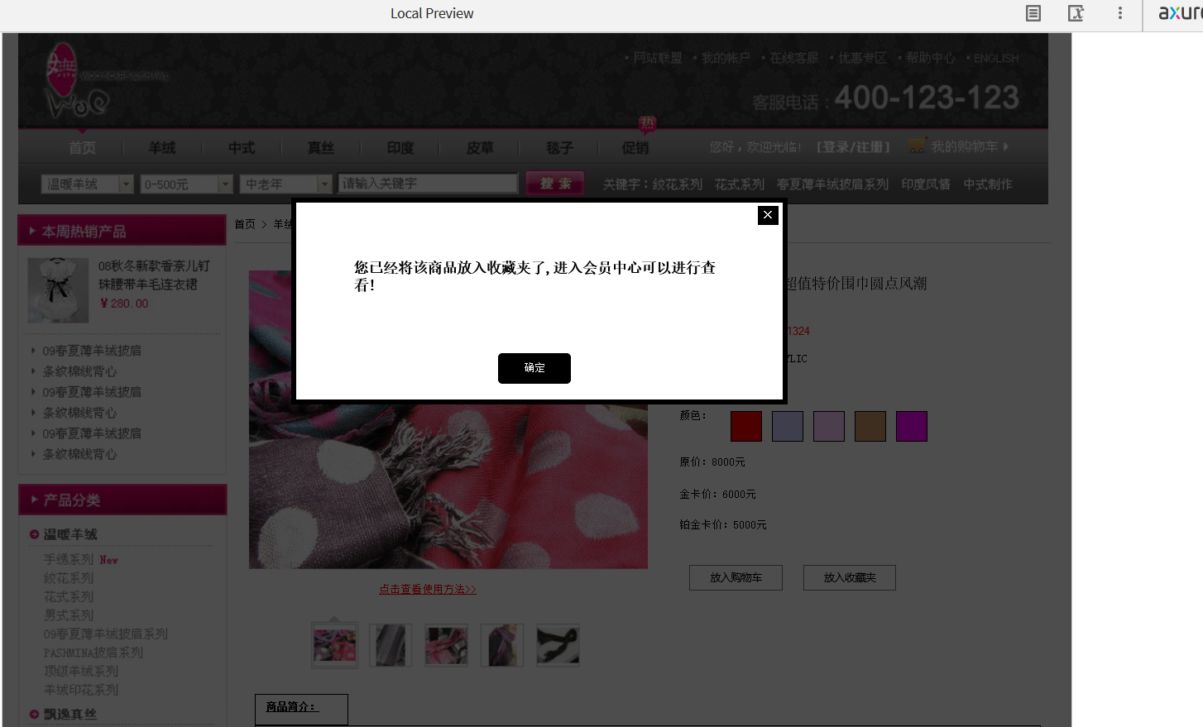Open the 毯子 navigation tab
Screen dimensions: 1203x727
pyautogui.click(x=558, y=147)
